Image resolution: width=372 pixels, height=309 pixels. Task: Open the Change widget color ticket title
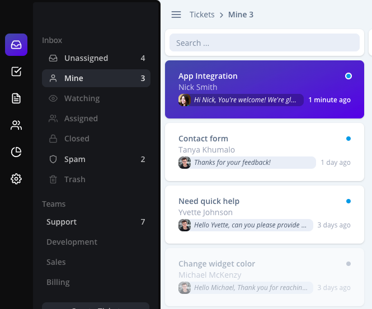click(216, 264)
